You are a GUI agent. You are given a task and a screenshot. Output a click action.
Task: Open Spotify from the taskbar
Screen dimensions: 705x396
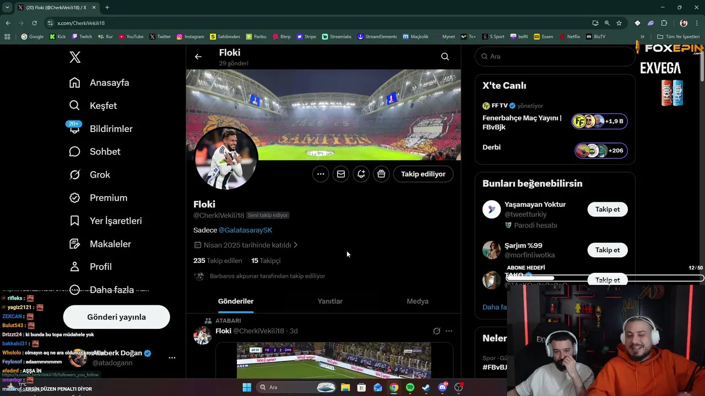pyautogui.click(x=410, y=387)
